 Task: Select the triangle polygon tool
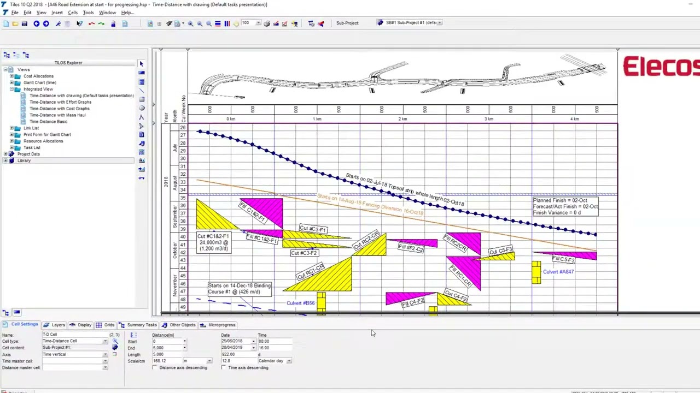click(x=142, y=126)
